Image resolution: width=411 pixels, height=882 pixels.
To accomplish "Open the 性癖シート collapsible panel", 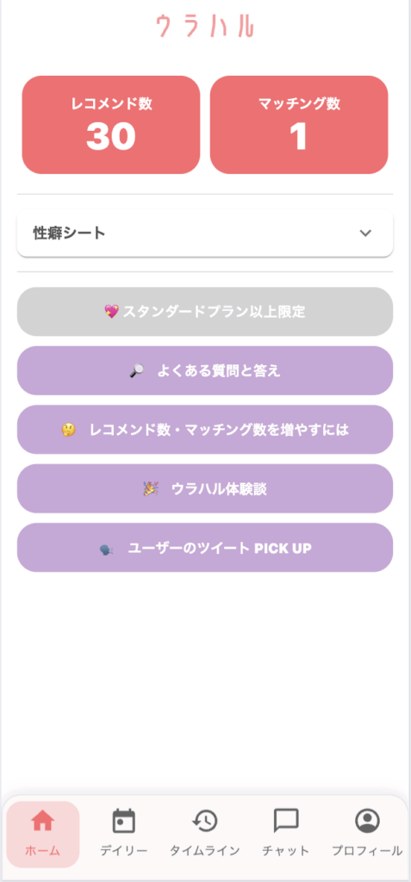I will click(x=205, y=233).
